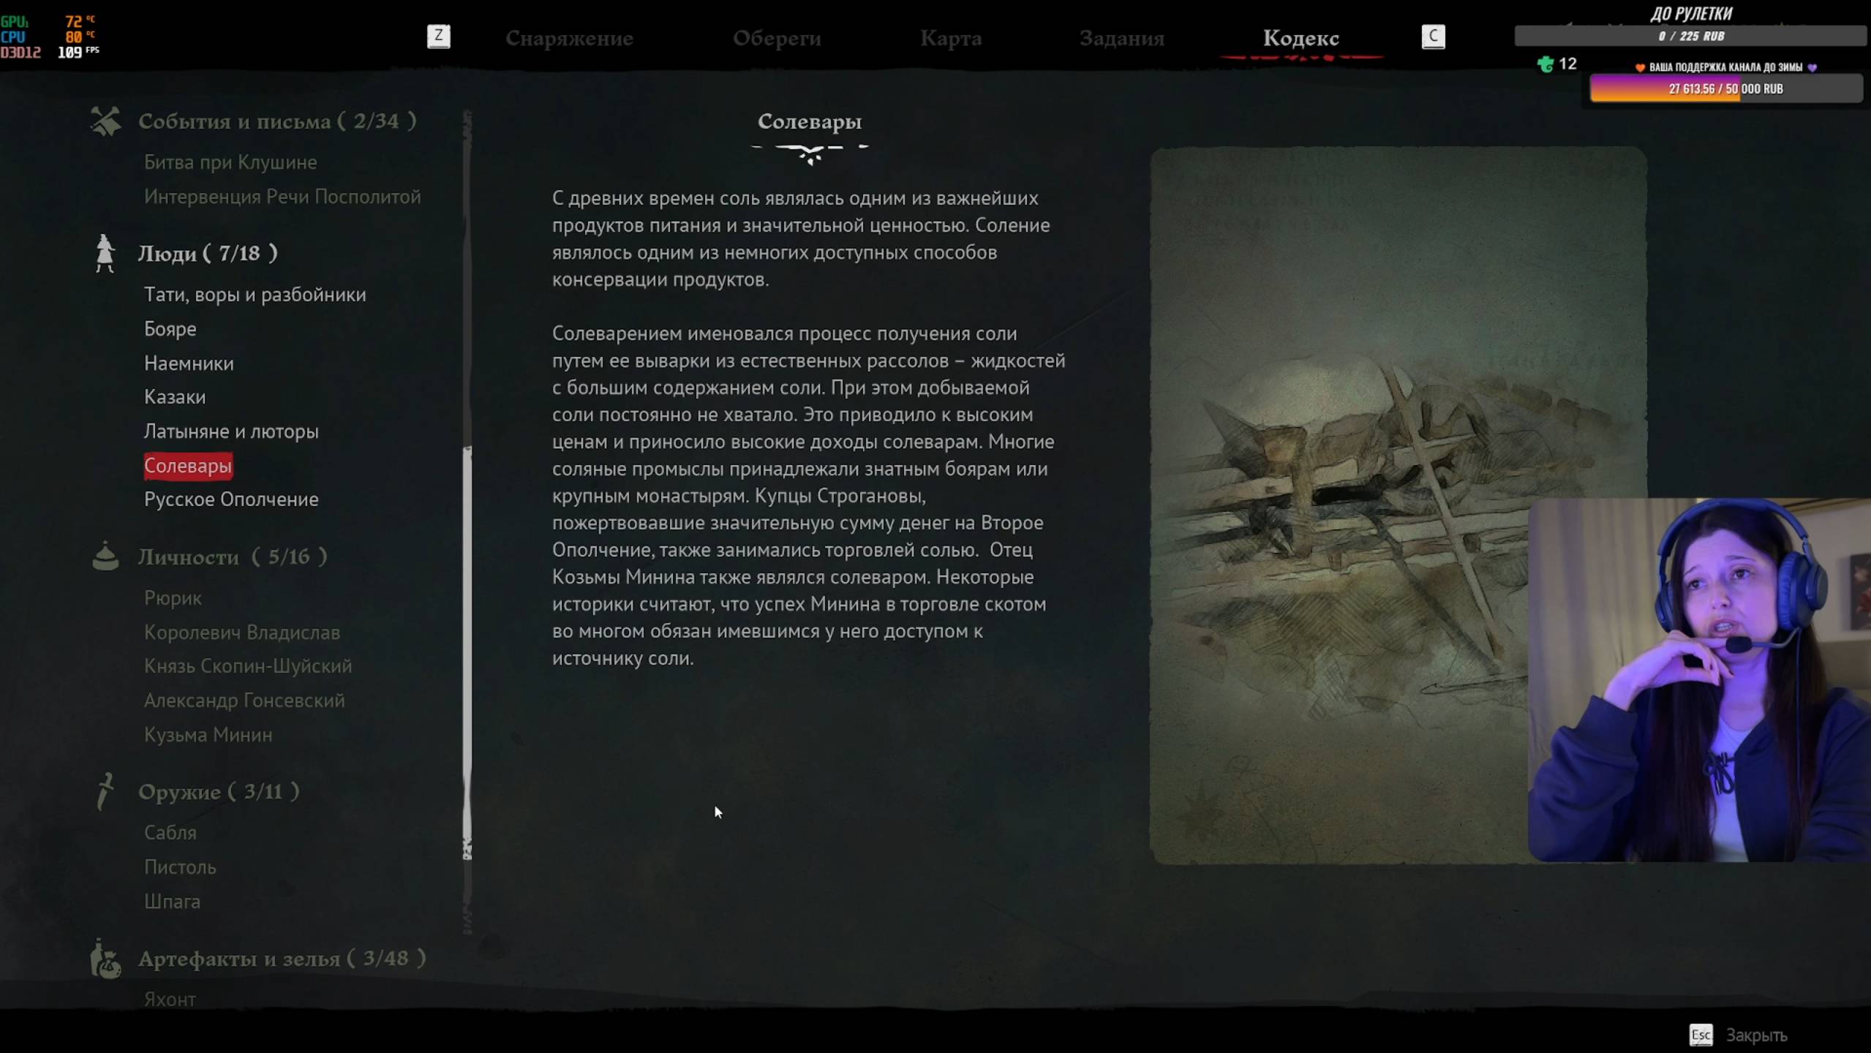Click the Esc key icon to close
1871x1053 pixels.
1701,1035
